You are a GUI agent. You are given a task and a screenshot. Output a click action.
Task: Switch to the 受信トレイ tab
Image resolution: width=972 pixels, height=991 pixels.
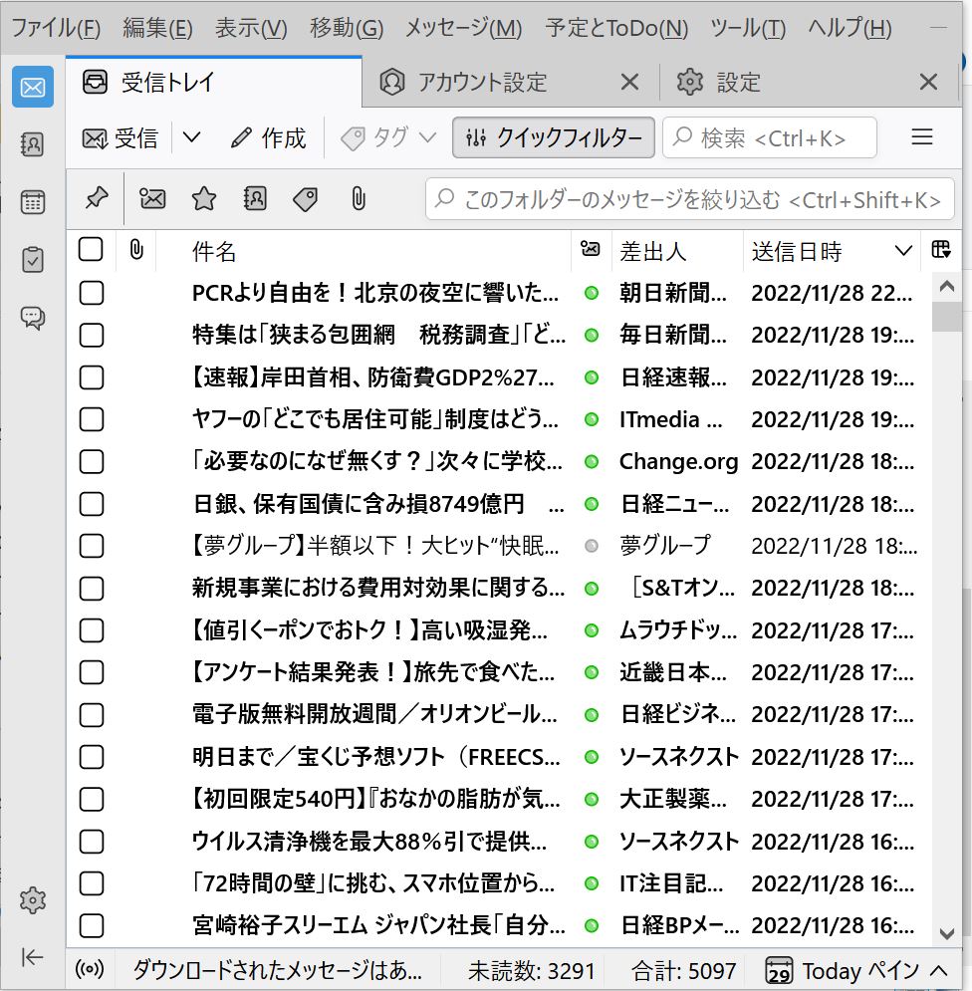213,82
